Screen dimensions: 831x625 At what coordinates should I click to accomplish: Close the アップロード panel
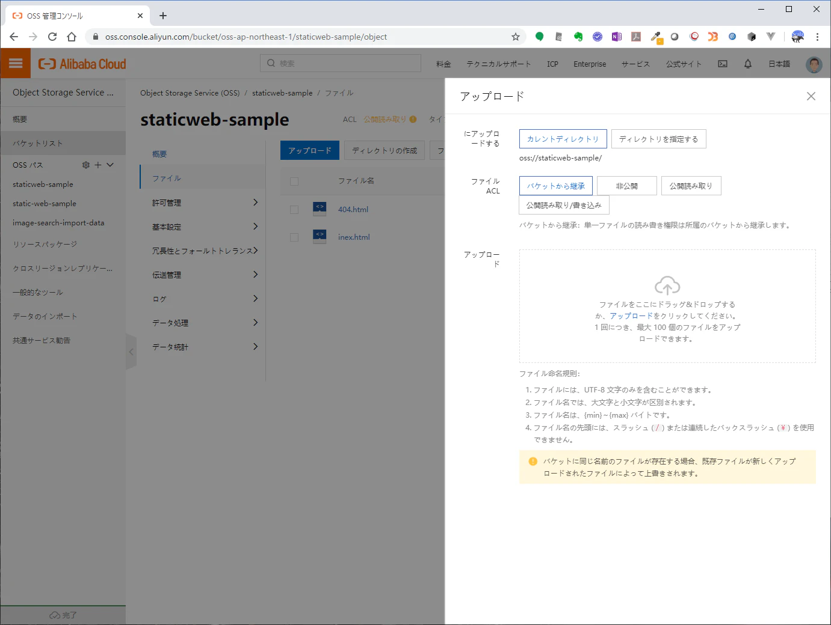[x=811, y=96]
